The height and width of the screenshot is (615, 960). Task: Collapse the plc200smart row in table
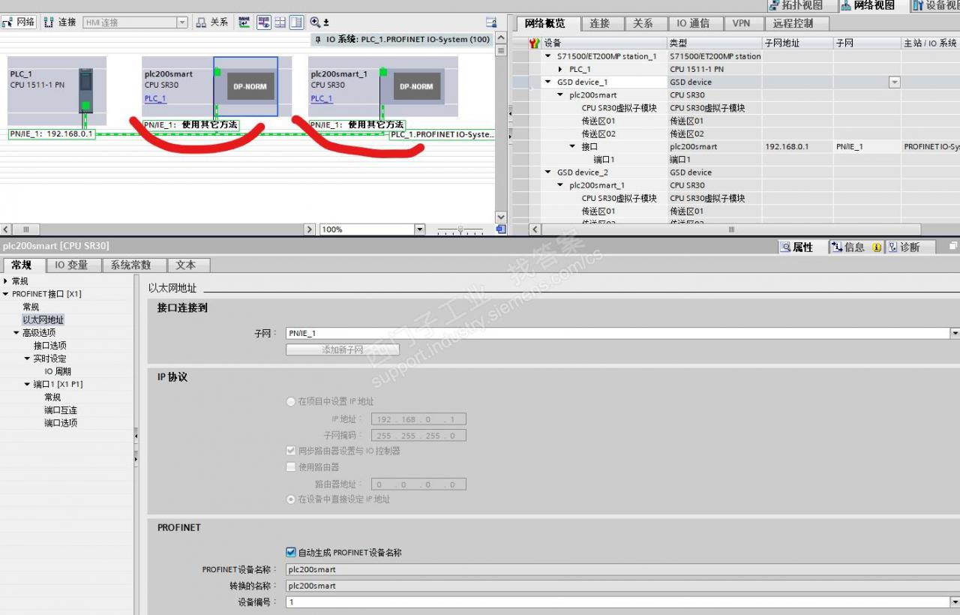(x=561, y=95)
